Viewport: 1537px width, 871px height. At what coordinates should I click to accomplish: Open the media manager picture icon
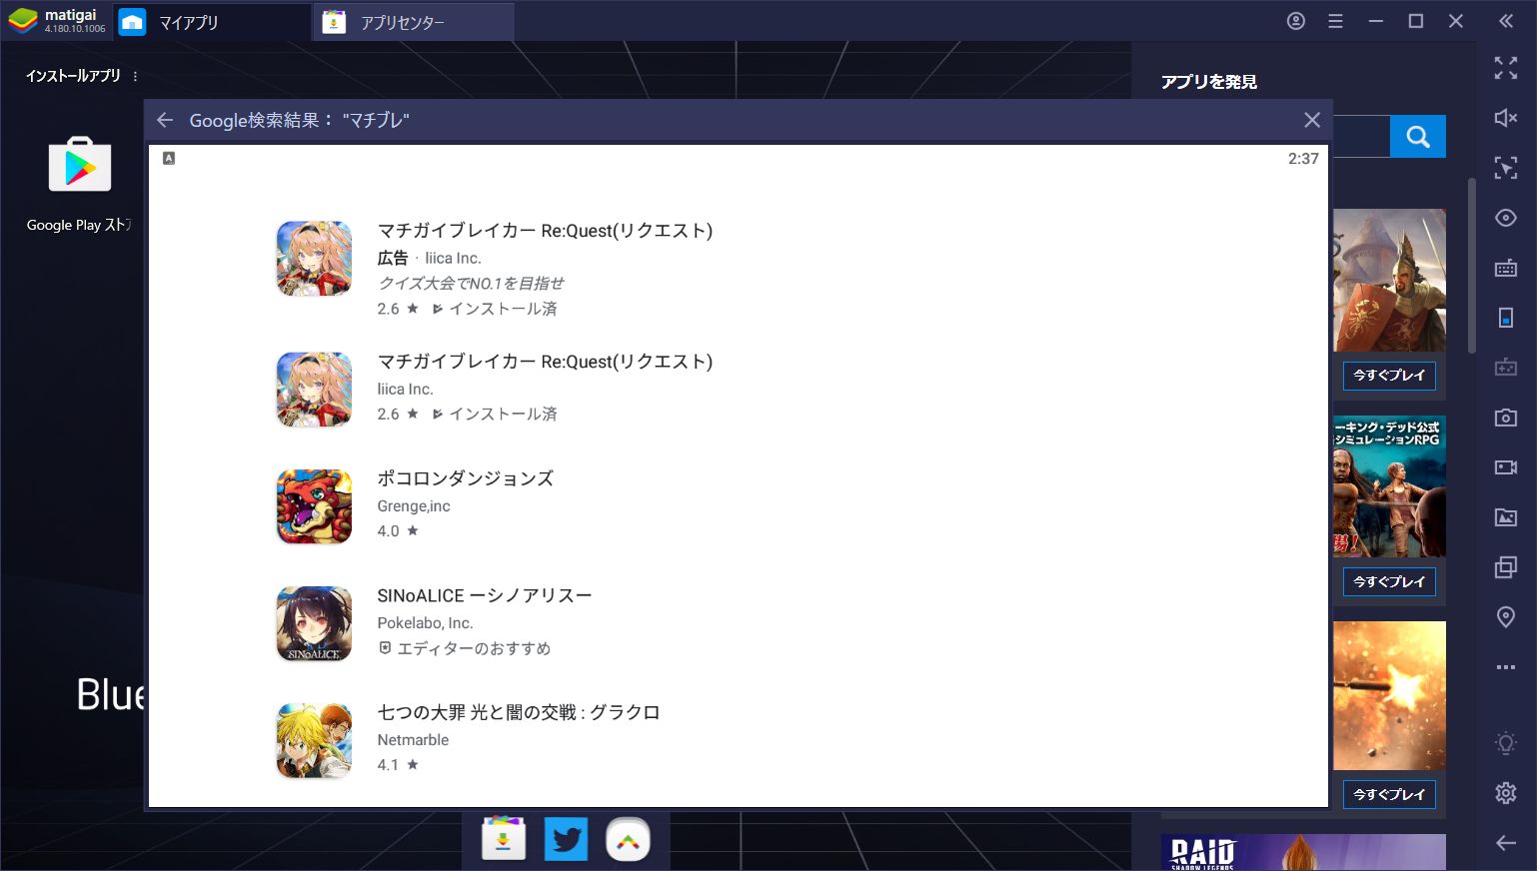click(x=1506, y=517)
